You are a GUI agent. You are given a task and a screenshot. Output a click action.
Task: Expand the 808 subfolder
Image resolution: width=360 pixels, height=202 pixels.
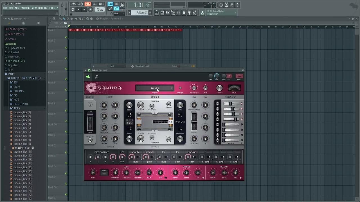(x=15, y=82)
